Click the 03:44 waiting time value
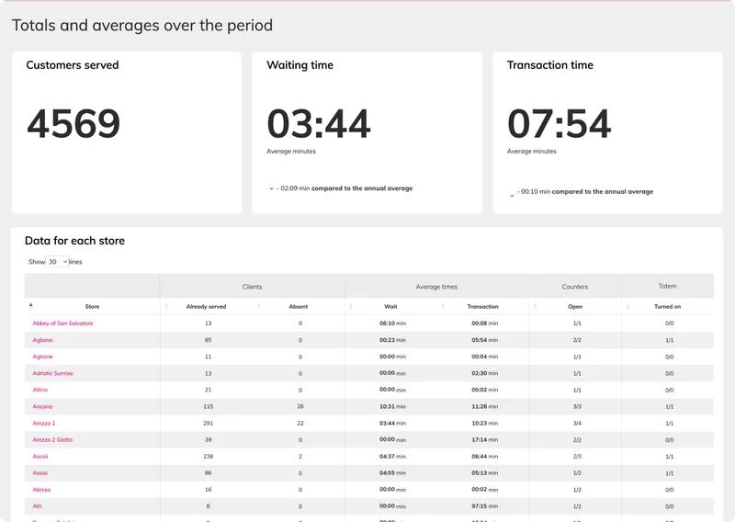735x522 pixels. 319,124
